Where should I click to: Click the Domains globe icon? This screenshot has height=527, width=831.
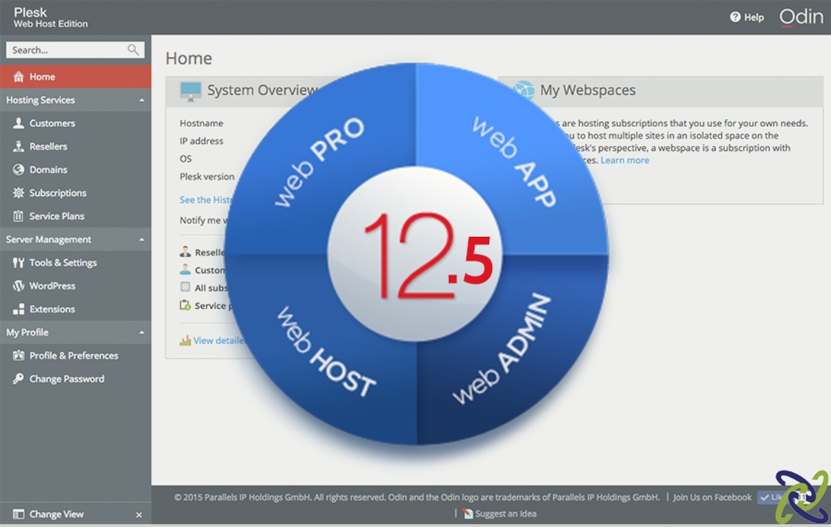pyautogui.click(x=18, y=169)
